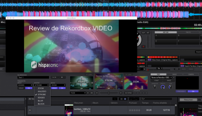Switch to IMAGE tab
The image size is (202, 116).
(x=175, y=74)
